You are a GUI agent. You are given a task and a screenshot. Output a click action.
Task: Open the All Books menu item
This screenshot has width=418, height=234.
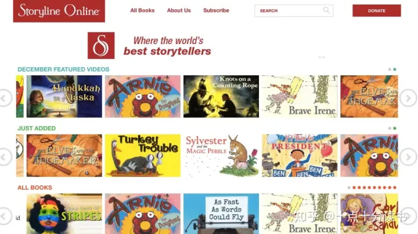(142, 10)
